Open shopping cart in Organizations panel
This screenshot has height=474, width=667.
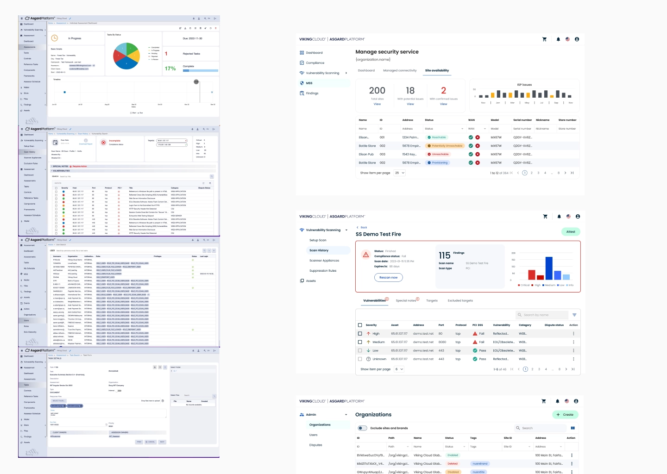[x=544, y=401]
